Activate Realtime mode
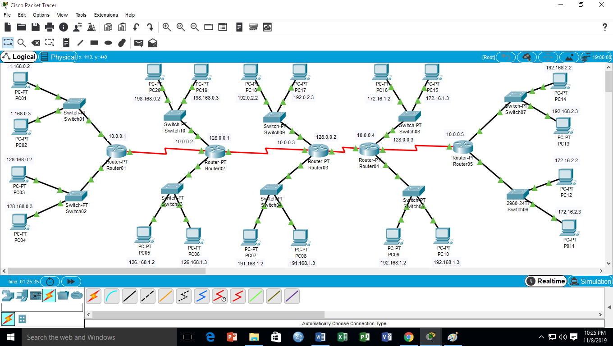This screenshot has width=613, height=346. tap(545, 281)
